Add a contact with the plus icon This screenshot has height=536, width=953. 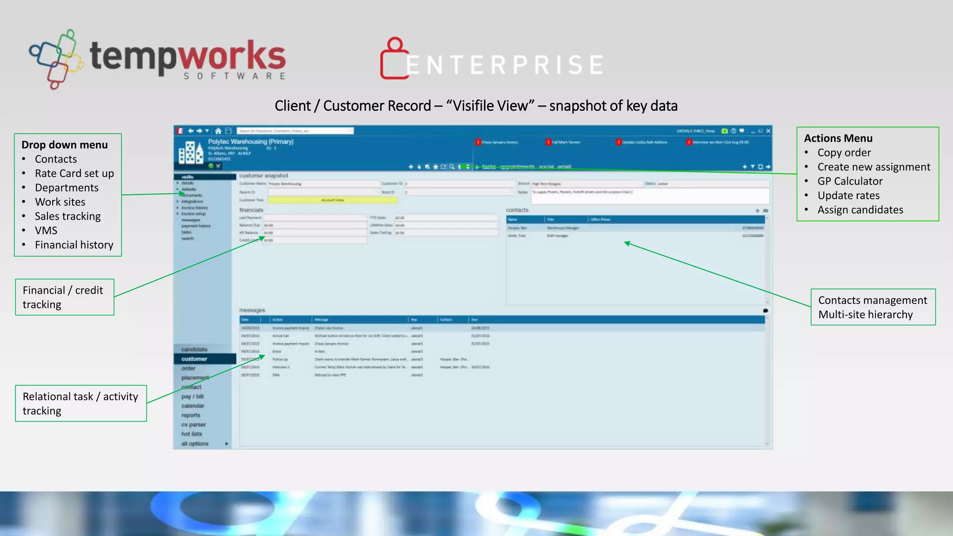click(758, 211)
